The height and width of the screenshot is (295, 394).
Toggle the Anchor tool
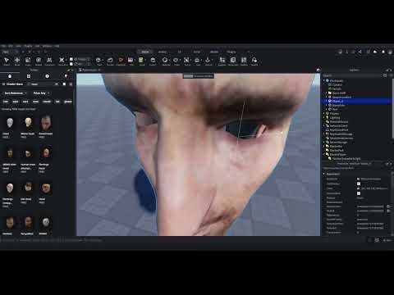pyautogui.click(x=208, y=61)
